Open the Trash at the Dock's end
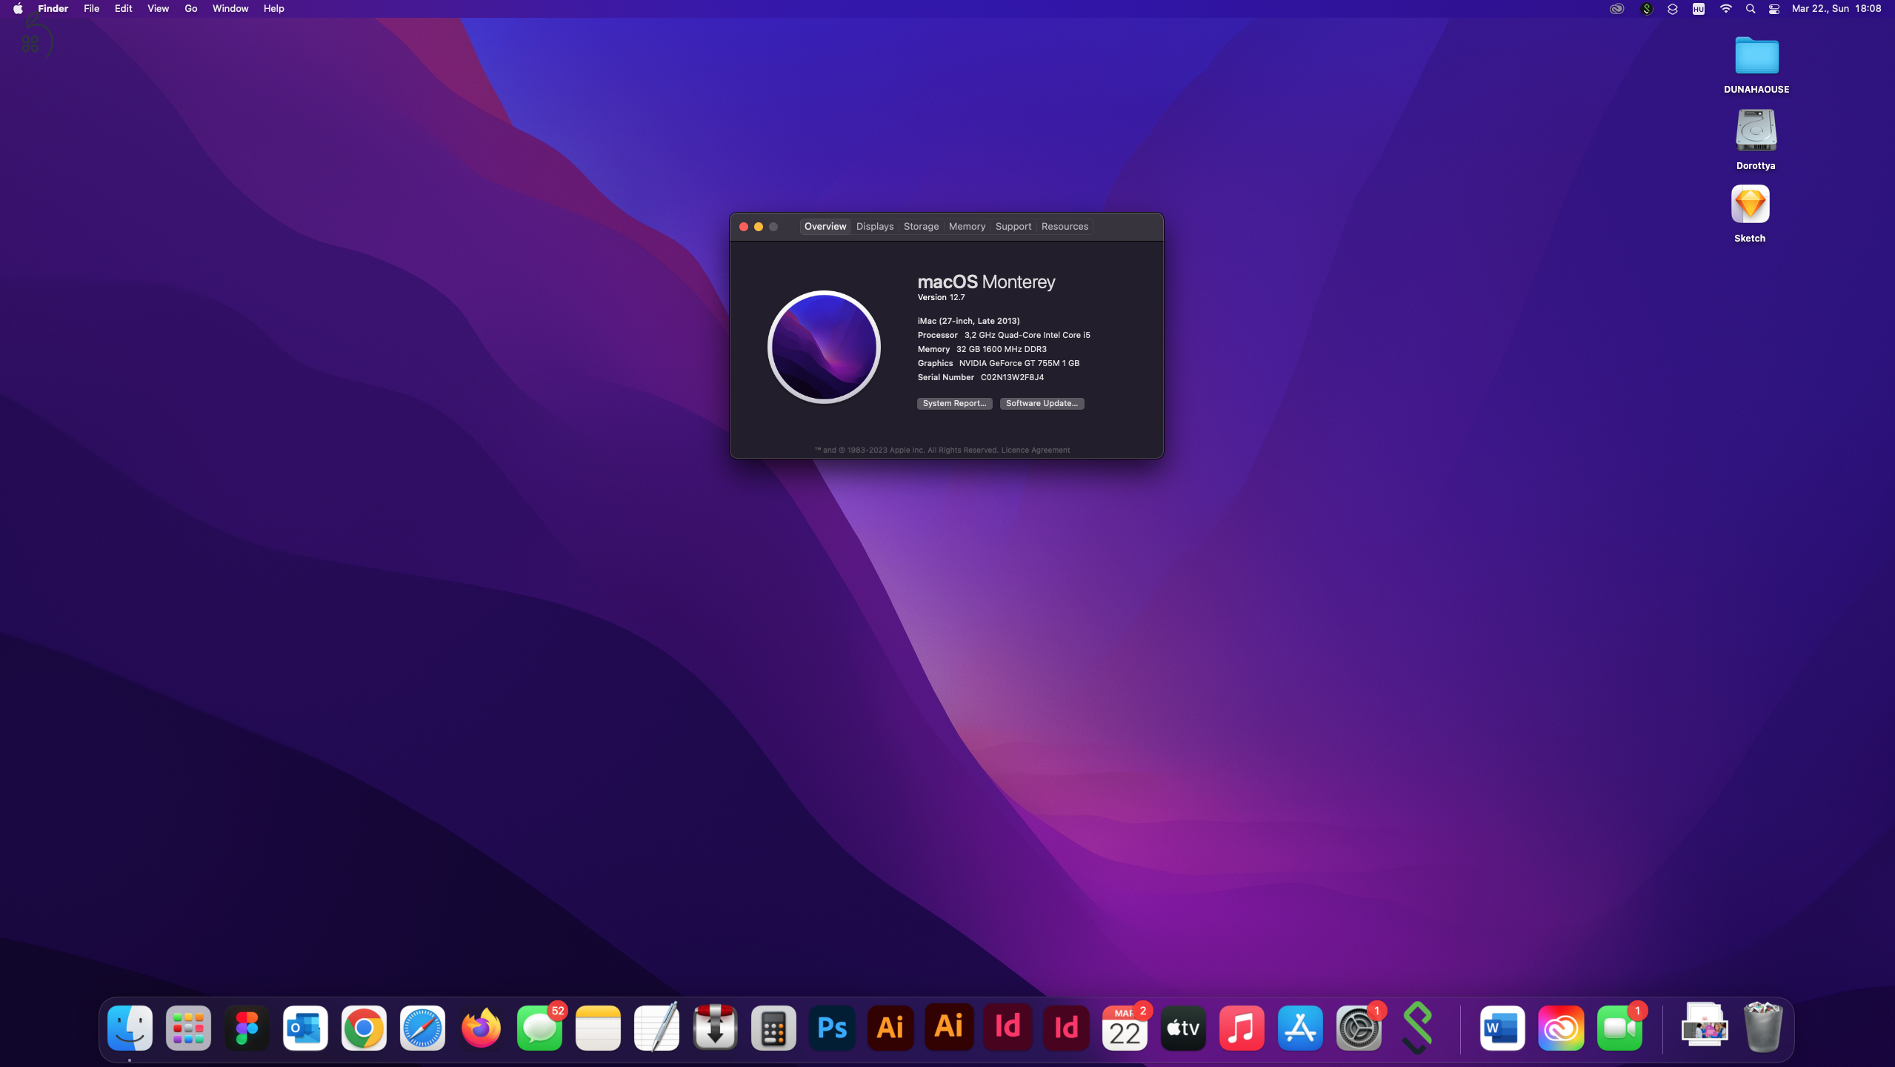Image resolution: width=1895 pixels, height=1067 pixels. point(1762,1028)
